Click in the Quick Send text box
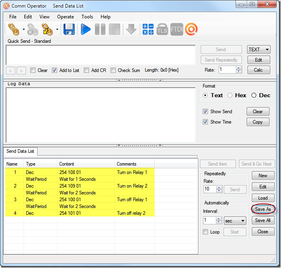This screenshot has width=281, height=268. pyautogui.click(x=101, y=55)
